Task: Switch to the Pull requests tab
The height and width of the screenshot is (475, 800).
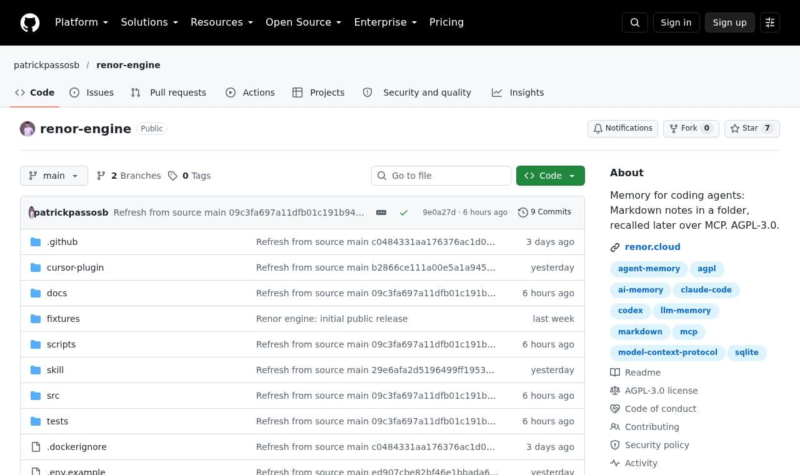Action: coord(169,92)
